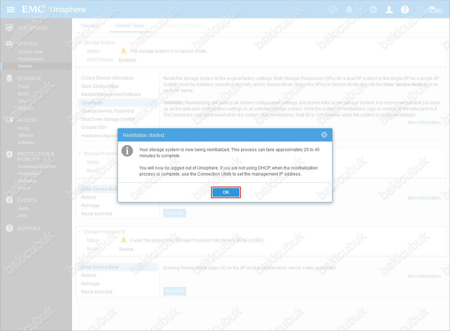Click the System icon in sidebar
Screen dimensions: 450x331
point(10,44)
